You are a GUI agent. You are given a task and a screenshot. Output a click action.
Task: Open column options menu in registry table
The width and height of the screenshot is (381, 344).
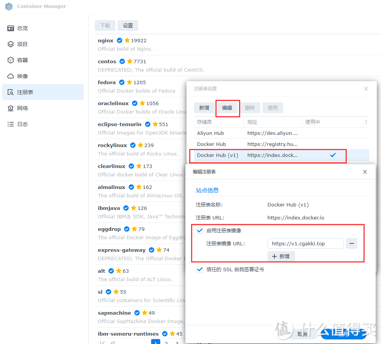(x=366, y=122)
